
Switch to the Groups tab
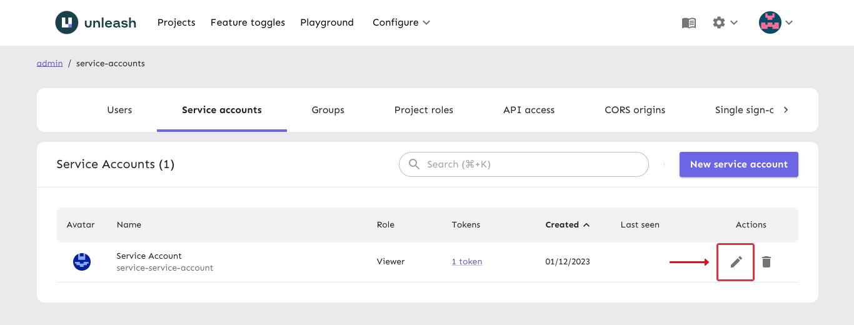328,110
